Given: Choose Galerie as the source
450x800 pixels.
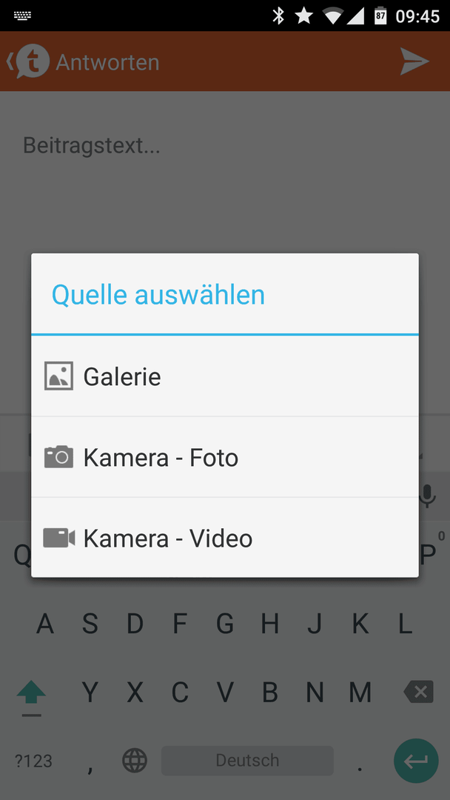Looking at the screenshot, I should click(225, 376).
